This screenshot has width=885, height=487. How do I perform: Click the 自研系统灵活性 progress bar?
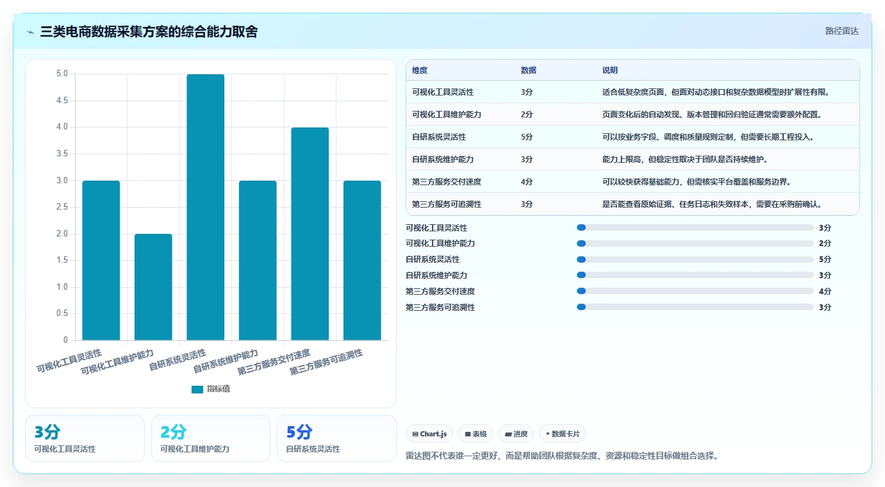point(695,260)
